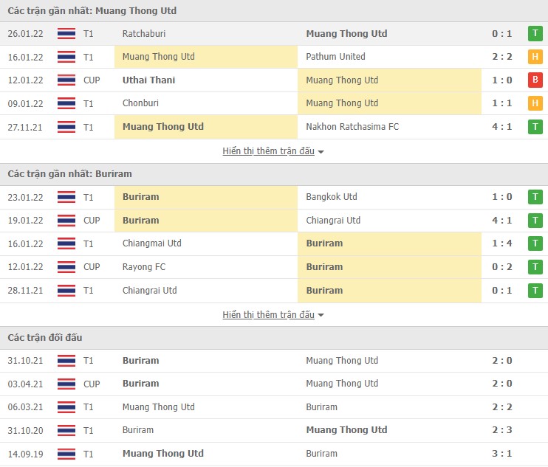Click the Thailand flag beside 26.01.22 Ratchaburi match
Viewport: 548px width, 467px height.
[x=66, y=33]
